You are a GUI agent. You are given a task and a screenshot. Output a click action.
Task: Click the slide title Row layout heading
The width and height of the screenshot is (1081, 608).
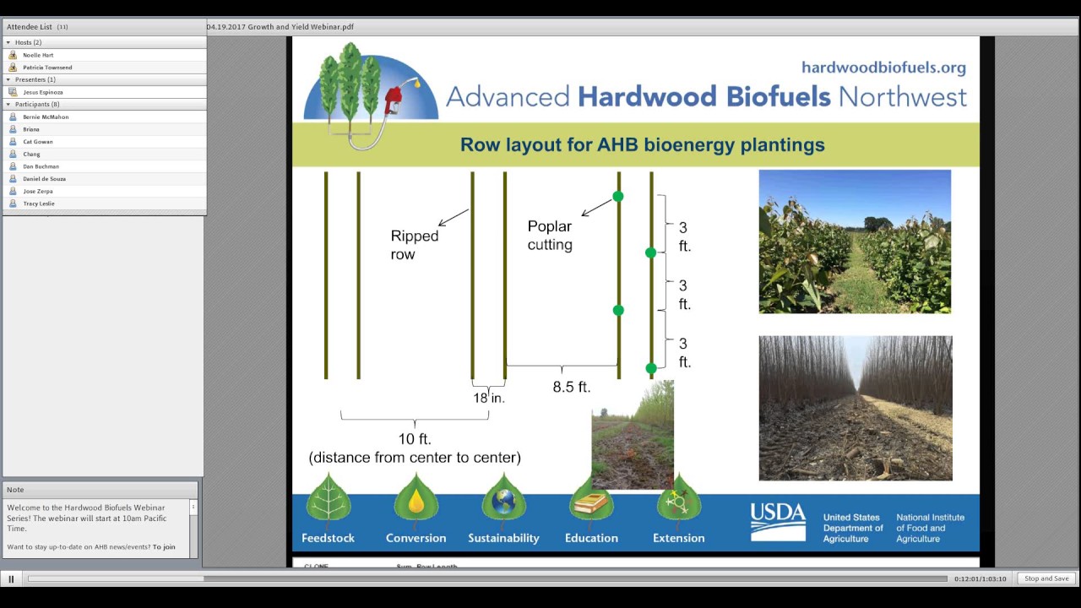pos(642,145)
